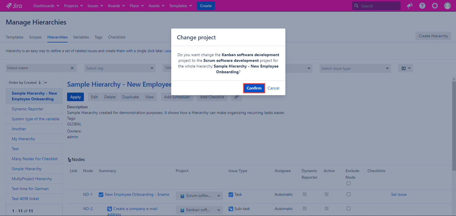This screenshot has height=216, width=456.
Task: Toggle Exclude Node checkbox for ND-1
Action: pos(348,194)
